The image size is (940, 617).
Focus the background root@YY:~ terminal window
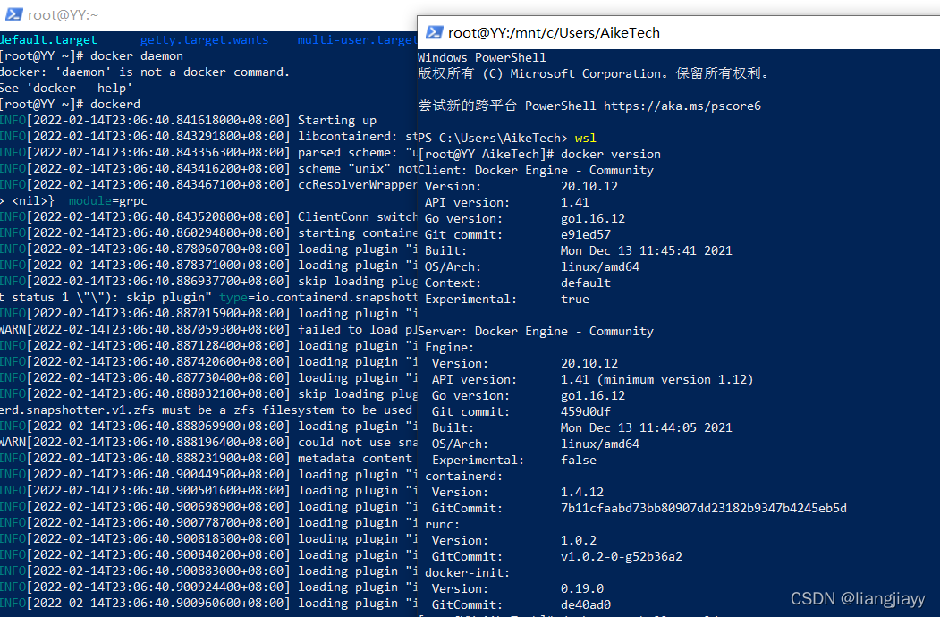click(206, 14)
